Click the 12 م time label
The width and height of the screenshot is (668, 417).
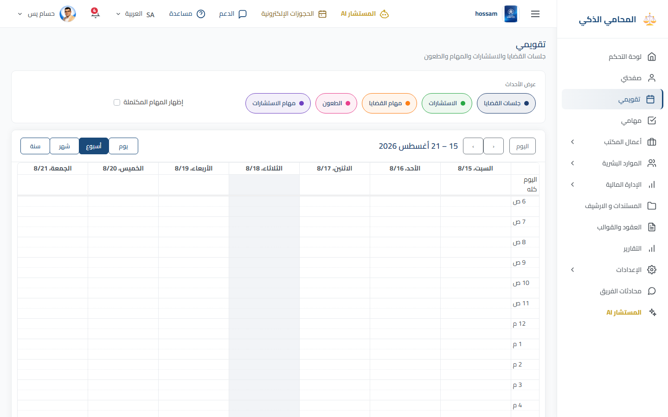tap(519, 324)
